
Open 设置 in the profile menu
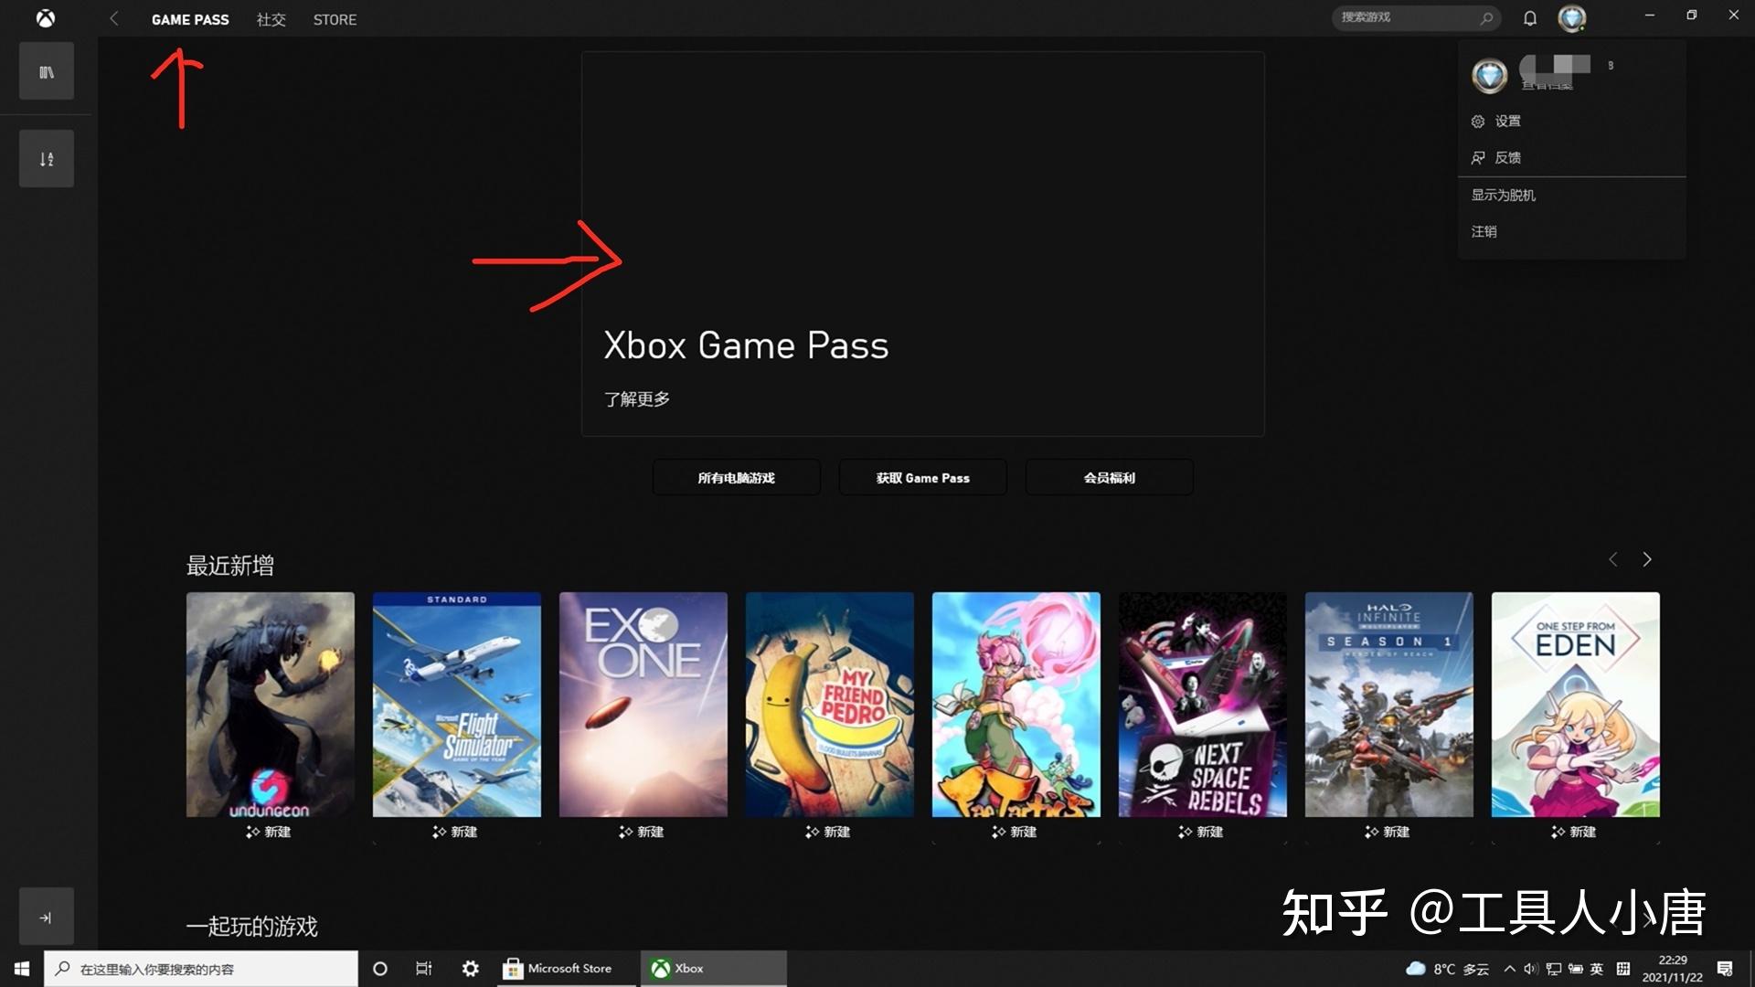(x=1506, y=122)
